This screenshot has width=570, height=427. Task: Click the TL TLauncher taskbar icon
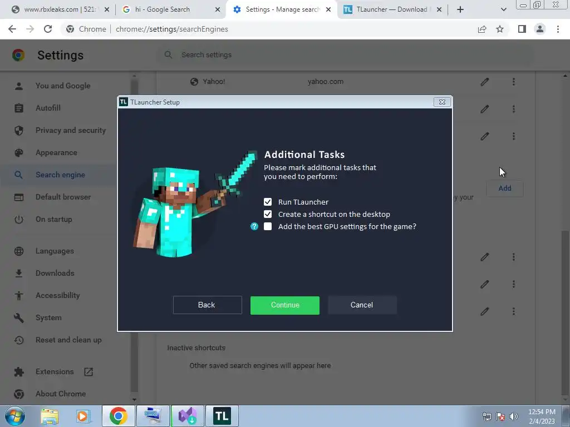pyautogui.click(x=222, y=416)
